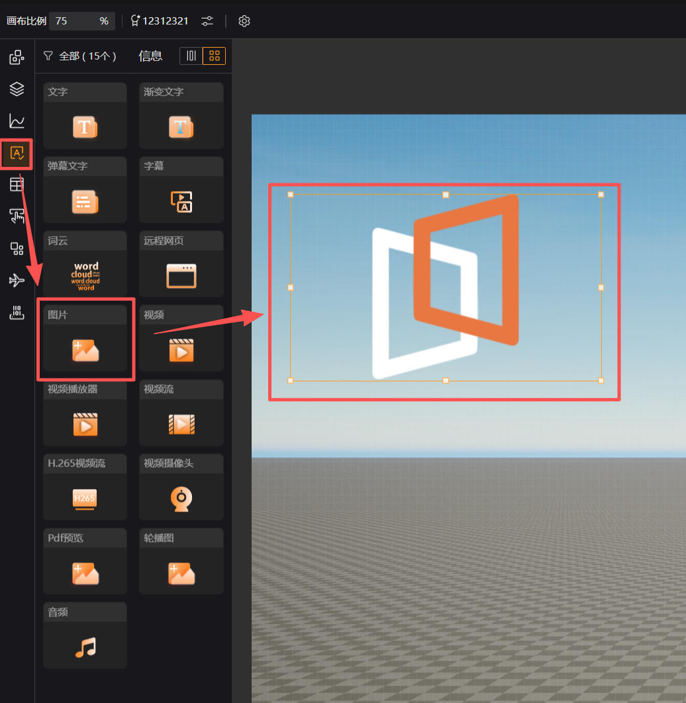686x703 pixels.
Task: Add the 视频播放器 player component
Action: pyautogui.click(x=85, y=413)
